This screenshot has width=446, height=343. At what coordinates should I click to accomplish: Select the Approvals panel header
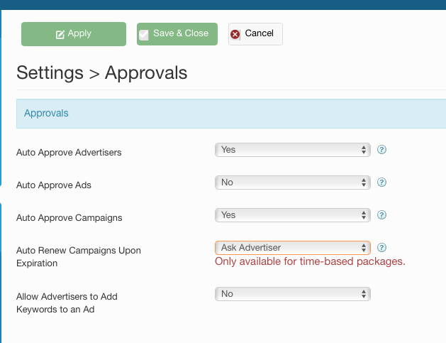tap(47, 114)
